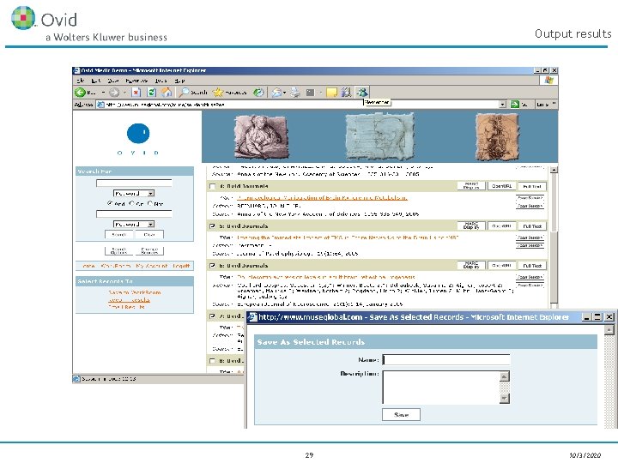Open the View menu
618x463 pixels.
[x=113, y=81]
